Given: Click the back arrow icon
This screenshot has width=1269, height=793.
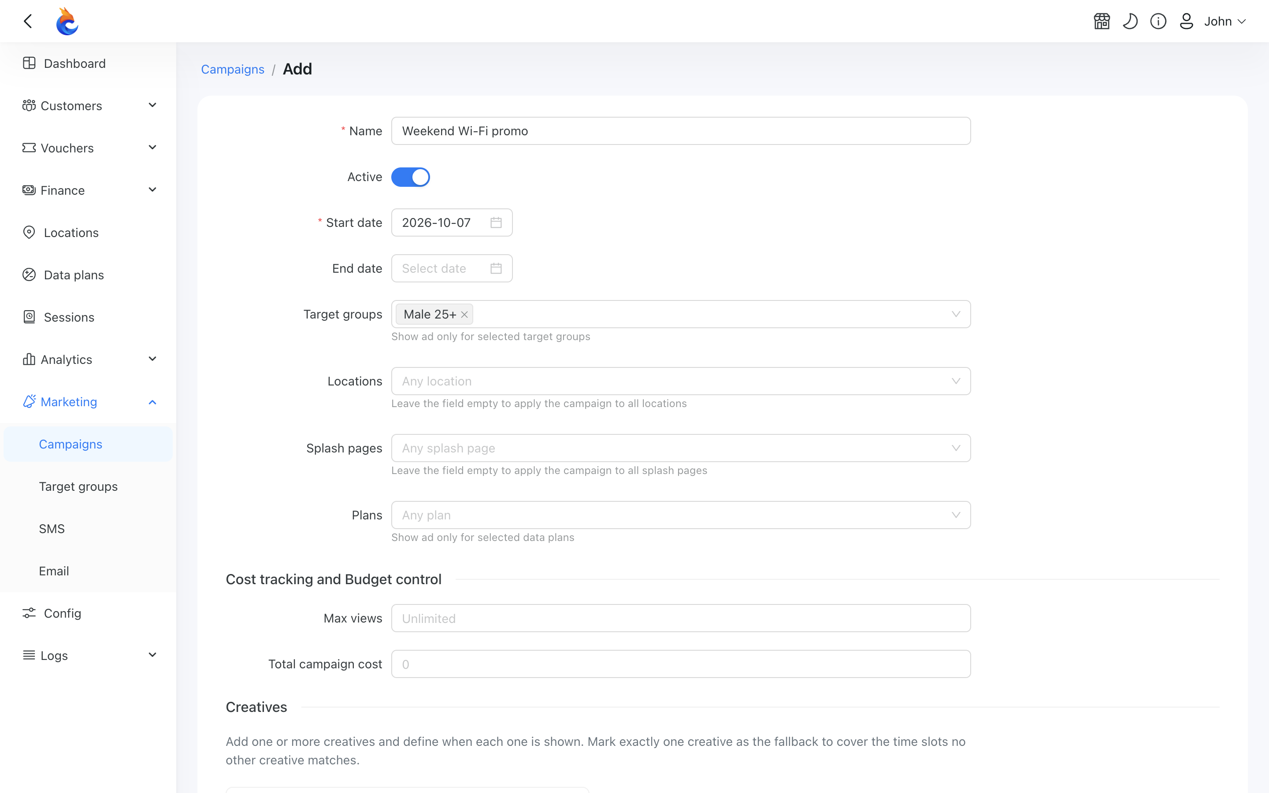Looking at the screenshot, I should [28, 21].
